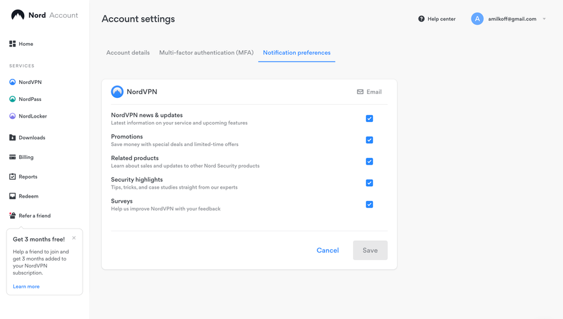Image resolution: width=563 pixels, height=319 pixels.
Task: Go to Home in sidebar
Action: [x=26, y=44]
